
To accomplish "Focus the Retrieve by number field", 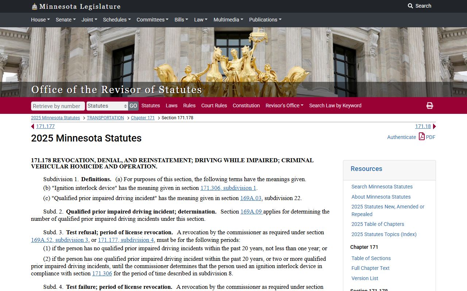I will click(x=58, y=106).
